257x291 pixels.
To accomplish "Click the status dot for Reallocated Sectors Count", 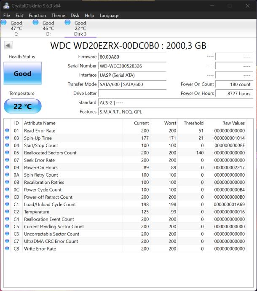I will tap(7, 153).
